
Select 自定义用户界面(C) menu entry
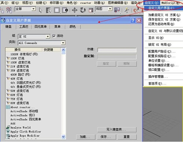point(164,8)
